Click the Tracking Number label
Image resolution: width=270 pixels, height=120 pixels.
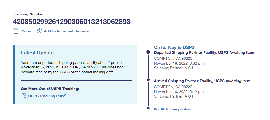29,14
